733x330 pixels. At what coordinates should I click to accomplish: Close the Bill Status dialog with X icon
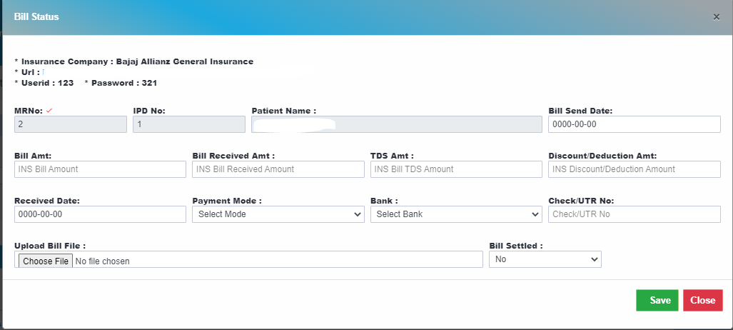tap(716, 17)
